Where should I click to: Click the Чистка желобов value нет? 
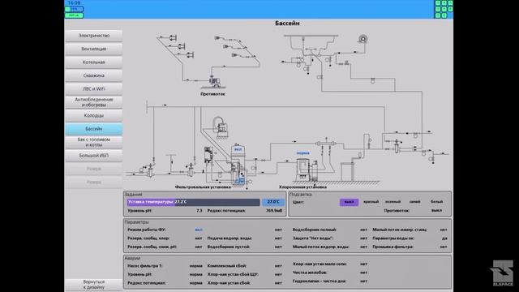coord(363,273)
